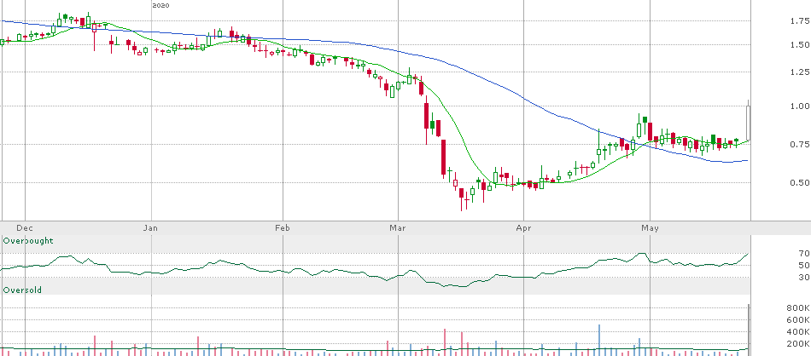Click the latest tall white candlestick reaching 1.00
The height and width of the screenshot is (356, 811).
click(x=748, y=123)
